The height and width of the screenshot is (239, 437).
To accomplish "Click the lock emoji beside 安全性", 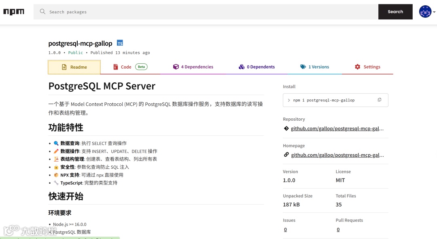I will [x=56, y=167].
